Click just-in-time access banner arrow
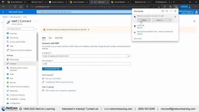Screen dimensions: 199x112 [88, 30]
